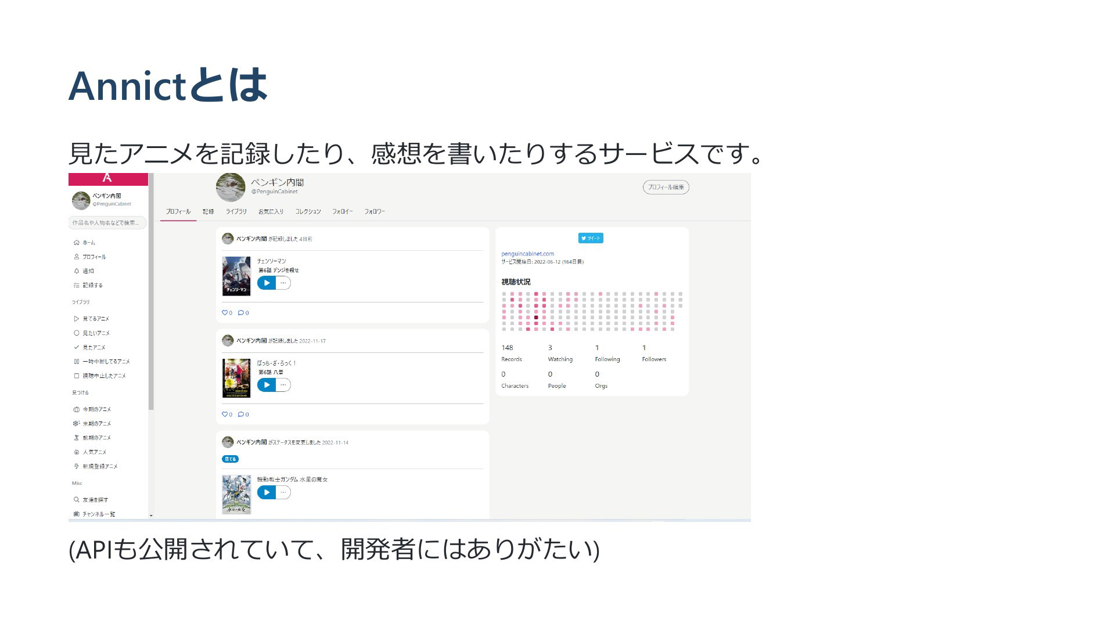Click the play button under チェンソーマン
Viewport: 1115px width, 627px height.
coord(267,283)
